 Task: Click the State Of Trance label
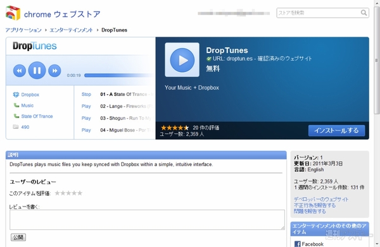(x=37, y=116)
